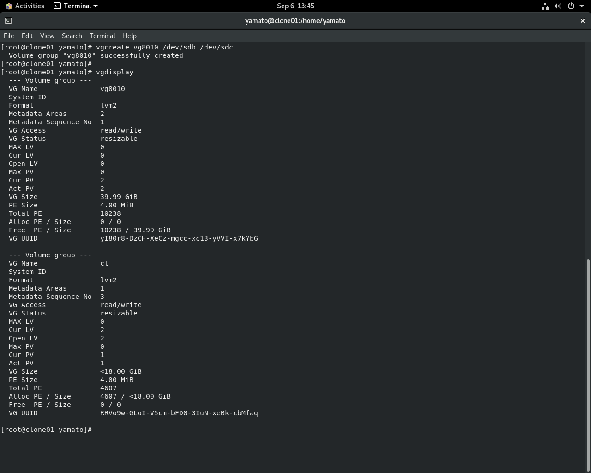Viewport: 591px width, 473px height.
Task: Click the "successfully created" message
Action: click(141, 55)
